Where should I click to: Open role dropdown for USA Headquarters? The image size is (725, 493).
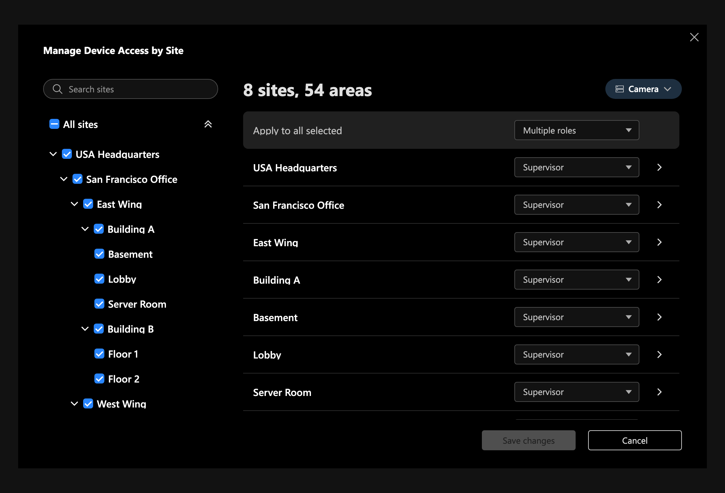[577, 168]
